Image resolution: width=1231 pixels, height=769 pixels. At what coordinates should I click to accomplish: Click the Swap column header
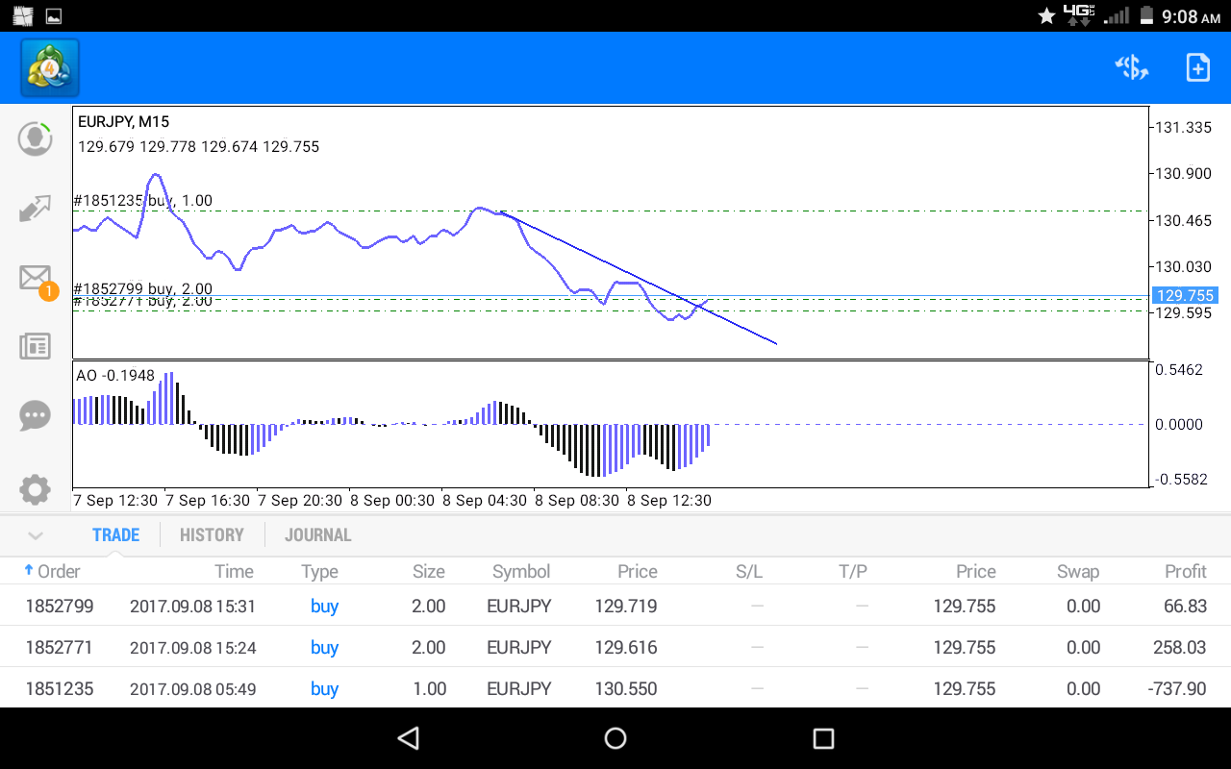[1077, 571]
